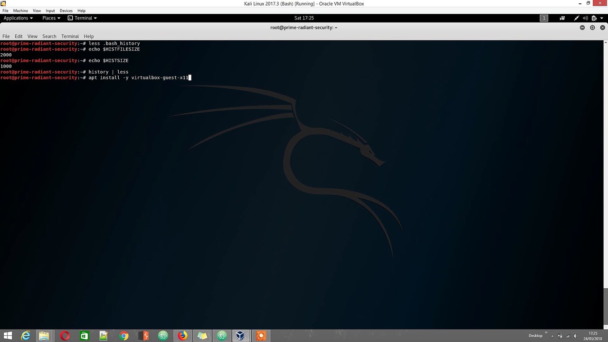The height and width of the screenshot is (342, 608).
Task: Switch to Firefox in the taskbar
Action: 182,336
